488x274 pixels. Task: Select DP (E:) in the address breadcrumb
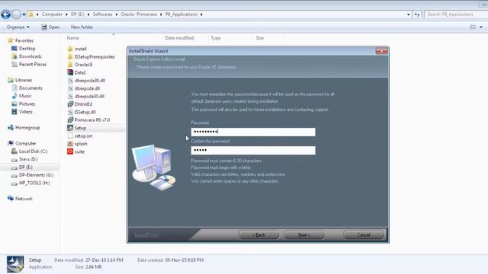(77, 14)
